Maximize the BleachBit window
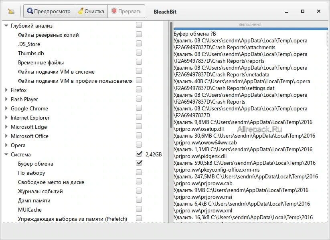The width and height of the screenshot is (330, 240). tap(303, 11)
